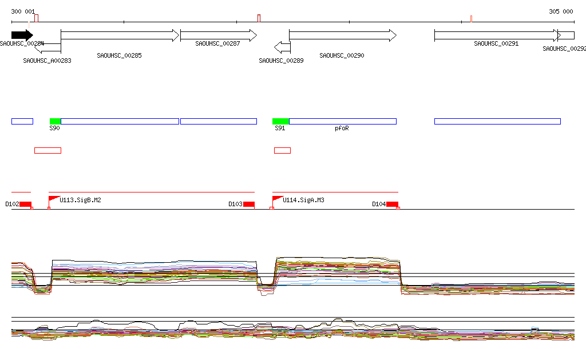Select the black SAOUHSC_00284 gene arrow

tap(22, 35)
